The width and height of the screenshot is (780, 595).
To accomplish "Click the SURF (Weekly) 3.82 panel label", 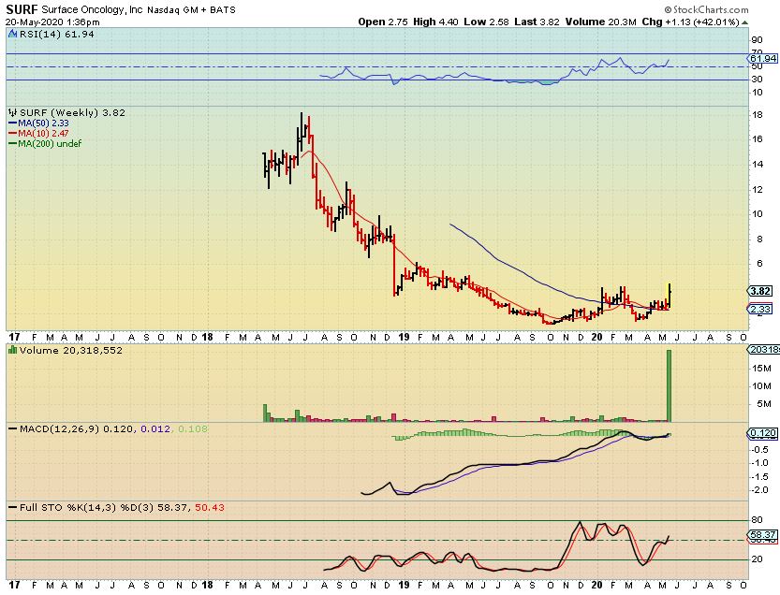I will [x=73, y=113].
